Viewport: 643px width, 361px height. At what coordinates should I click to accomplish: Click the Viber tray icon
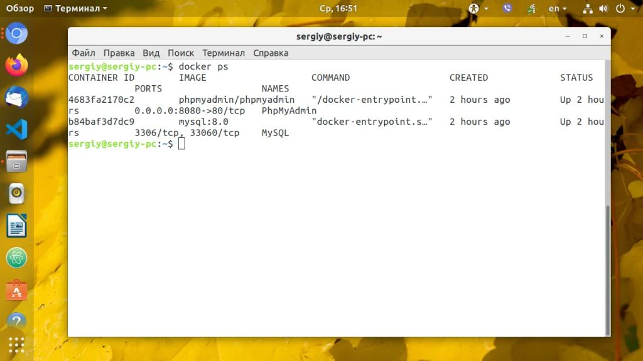point(507,8)
